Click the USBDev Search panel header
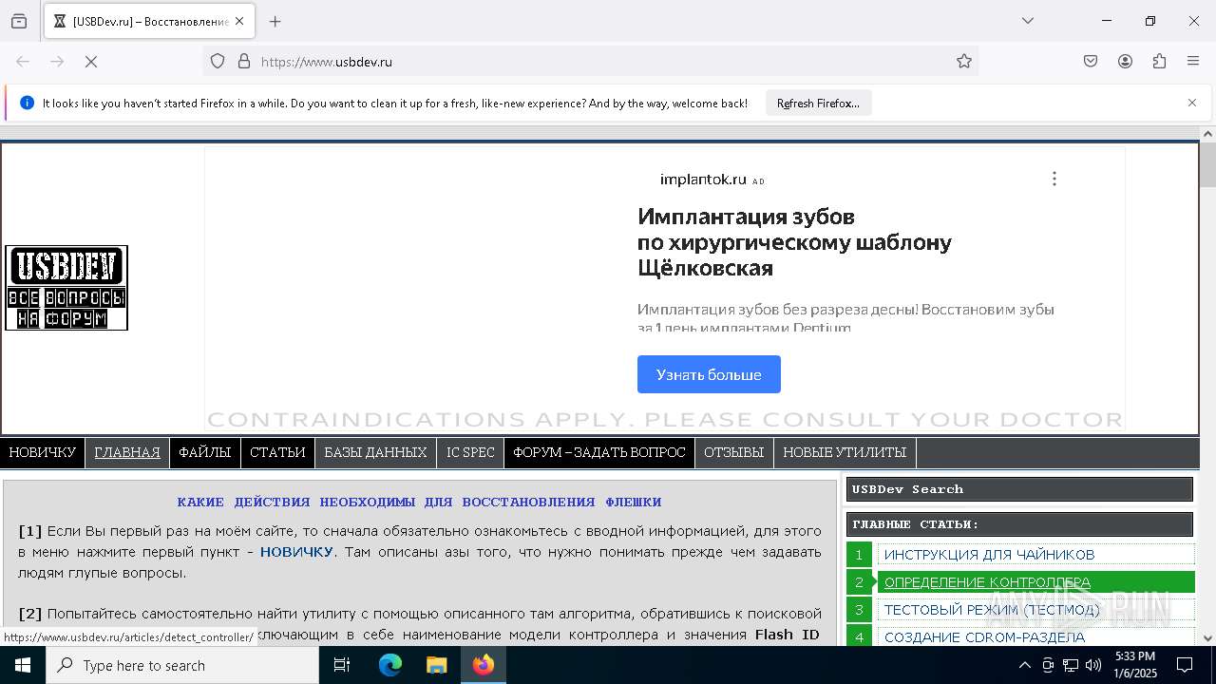1216x684 pixels. [1019, 489]
